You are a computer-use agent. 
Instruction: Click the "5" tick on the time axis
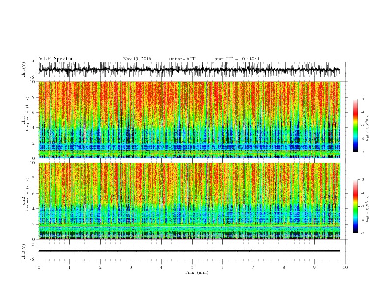click(x=192, y=267)
